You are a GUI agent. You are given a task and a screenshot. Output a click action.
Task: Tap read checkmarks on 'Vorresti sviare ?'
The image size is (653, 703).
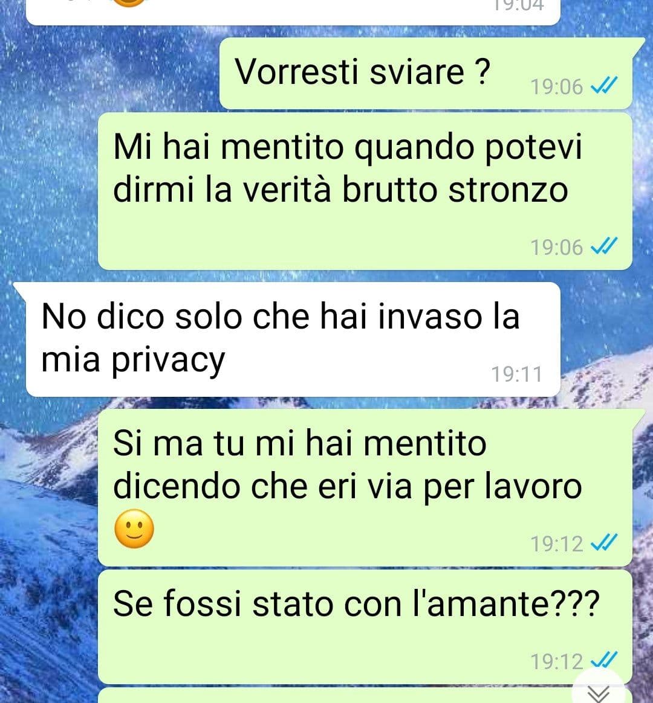tap(604, 85)
